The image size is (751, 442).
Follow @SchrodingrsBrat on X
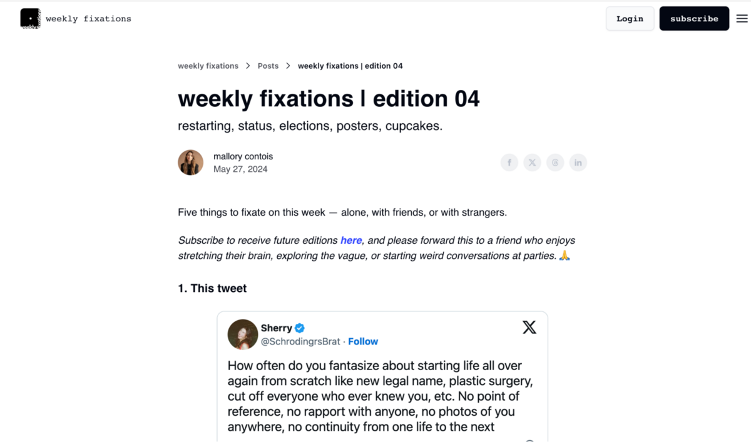click(x=363, y=341)
